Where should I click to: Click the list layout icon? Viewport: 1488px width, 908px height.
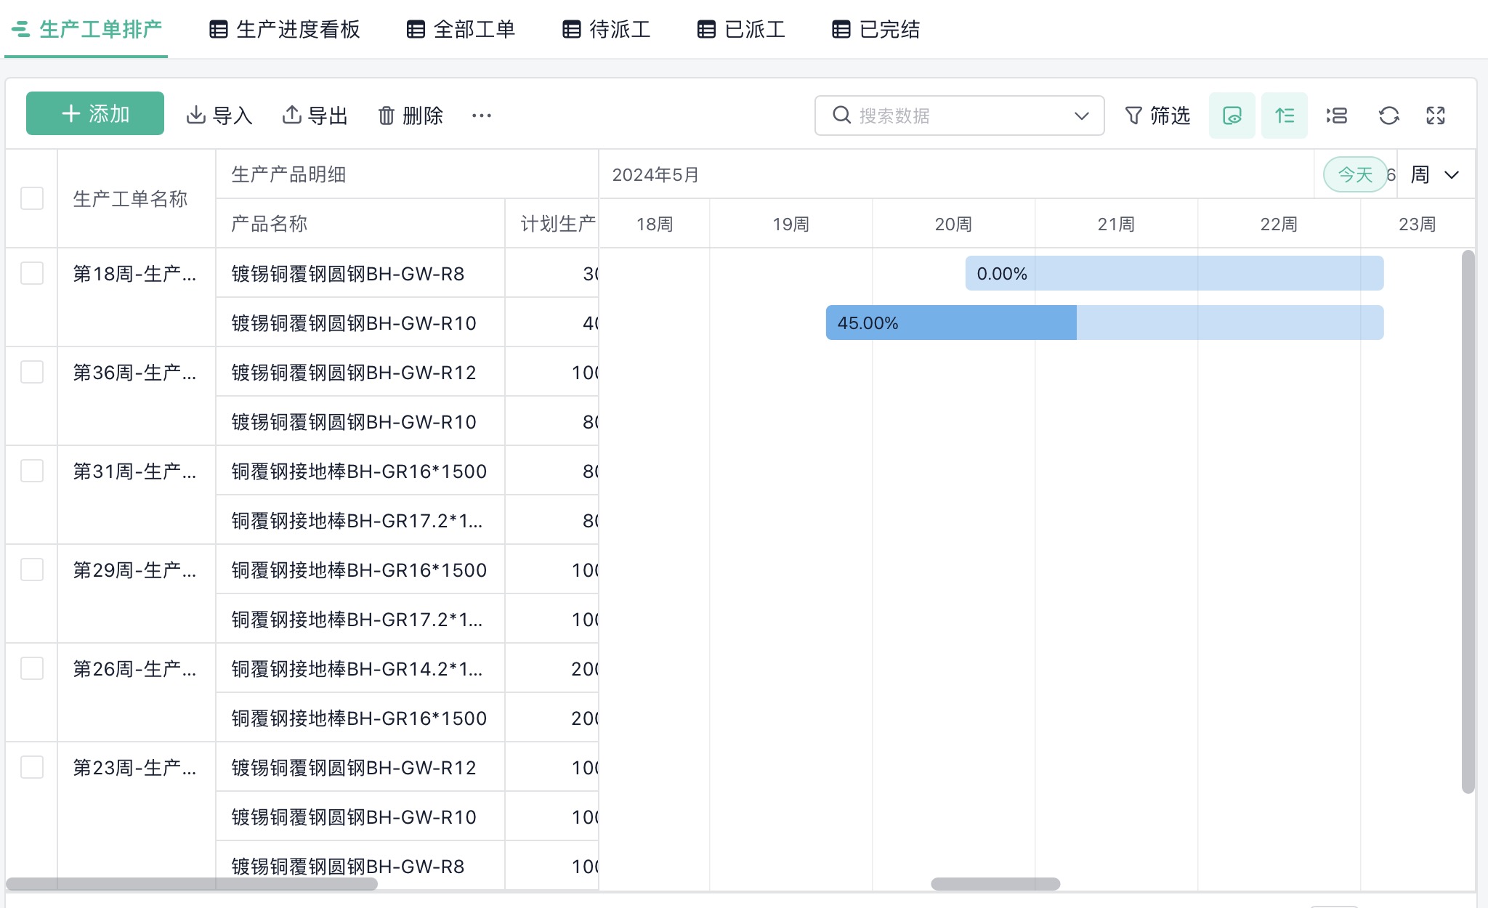coord(1336,115)
